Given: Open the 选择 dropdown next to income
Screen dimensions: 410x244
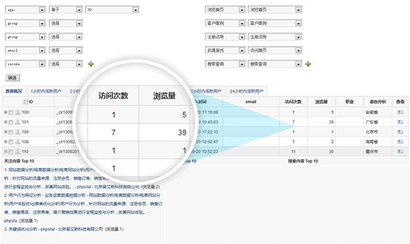Looking at the screenshot, I should tap(66, 64).
